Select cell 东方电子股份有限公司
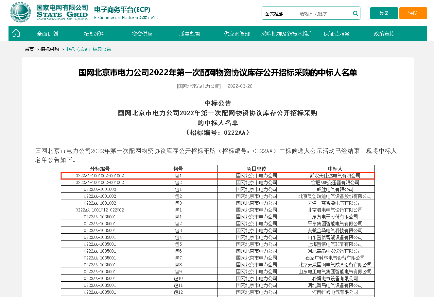Viewport: 434px width, 297px height. click(x=335, y=217)
